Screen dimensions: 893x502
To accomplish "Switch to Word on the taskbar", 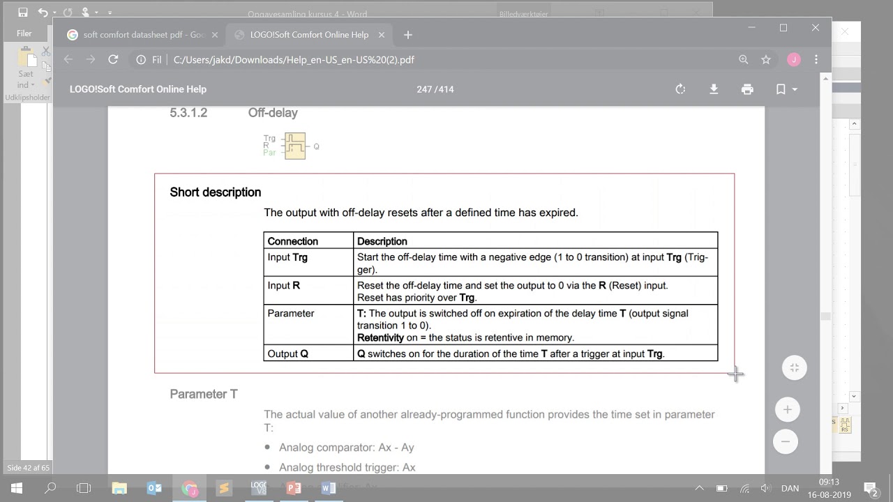I will 328,488.
